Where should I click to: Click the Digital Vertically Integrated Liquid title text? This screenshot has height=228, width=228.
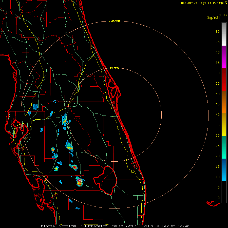[x=89, y=226]
